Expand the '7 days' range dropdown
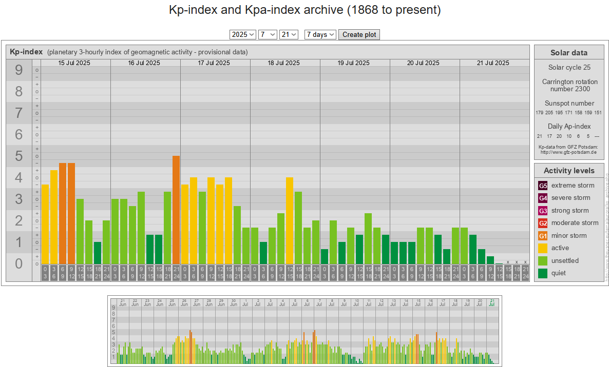The height and width of the screenshot is (367, 609). 320,34
